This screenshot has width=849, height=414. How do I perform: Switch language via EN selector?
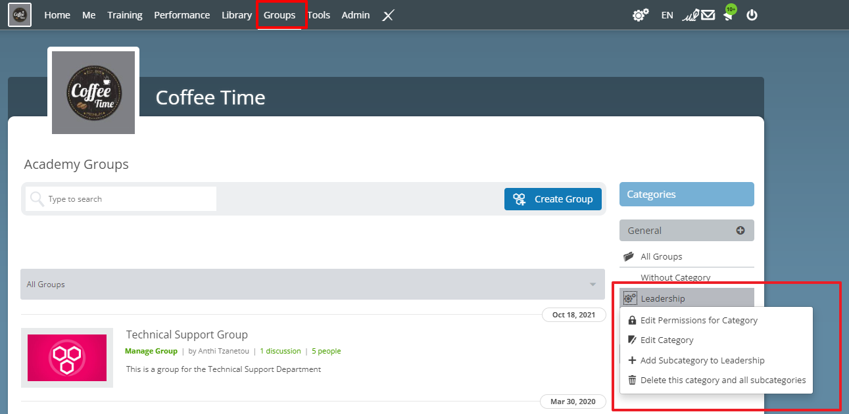coord(667,15)
